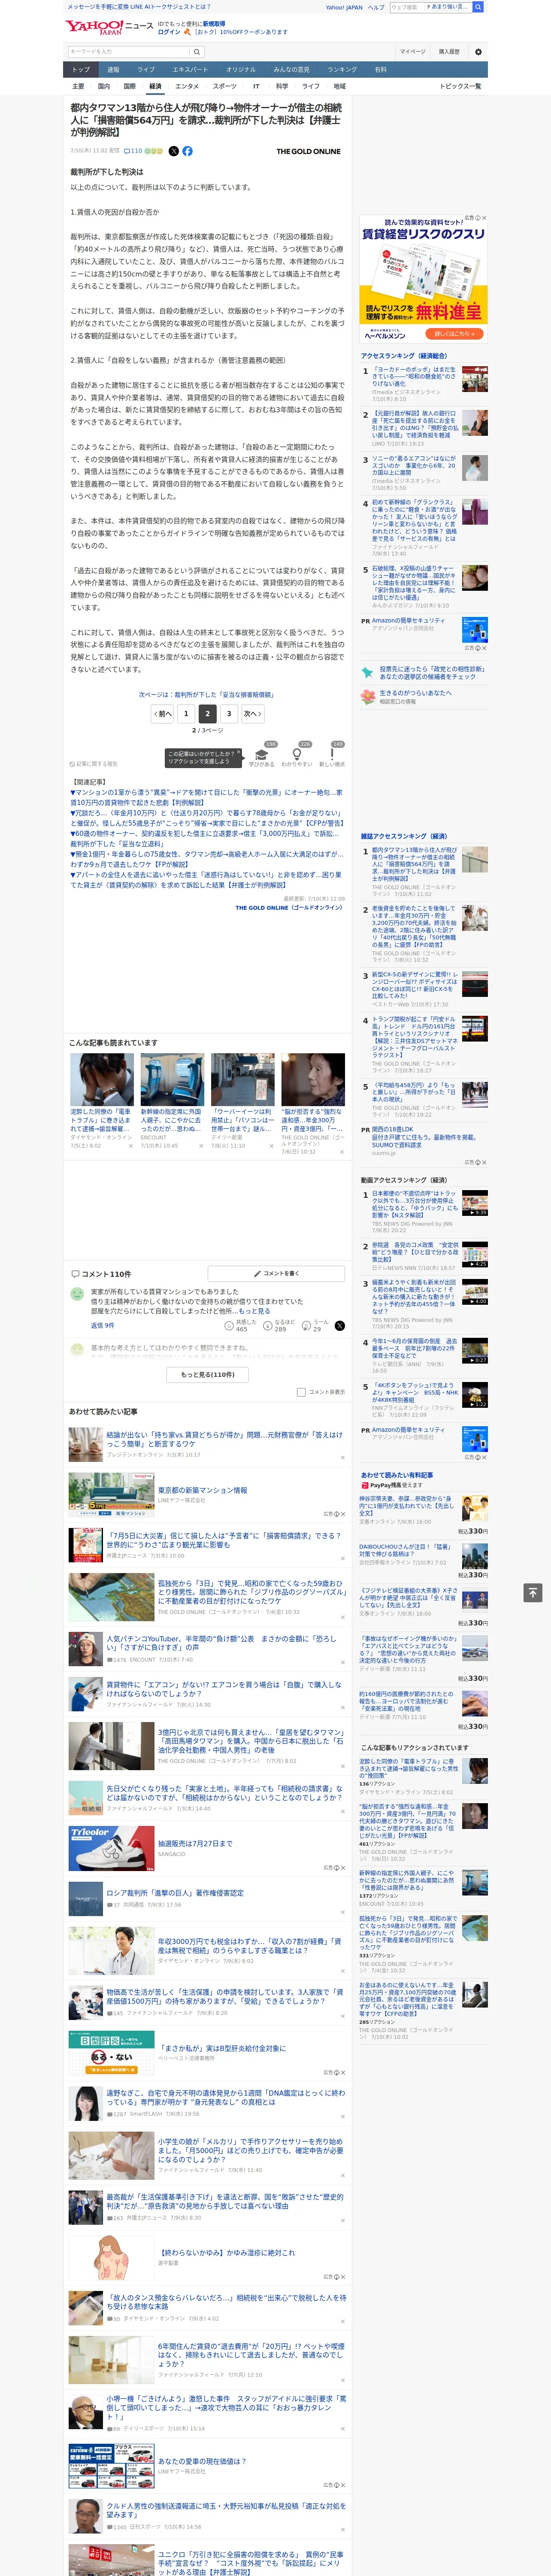The height and width of the screenshot is (2576, 551).
Task: Toggle コメント非表示 checkbox
Action: point(301,1392)
